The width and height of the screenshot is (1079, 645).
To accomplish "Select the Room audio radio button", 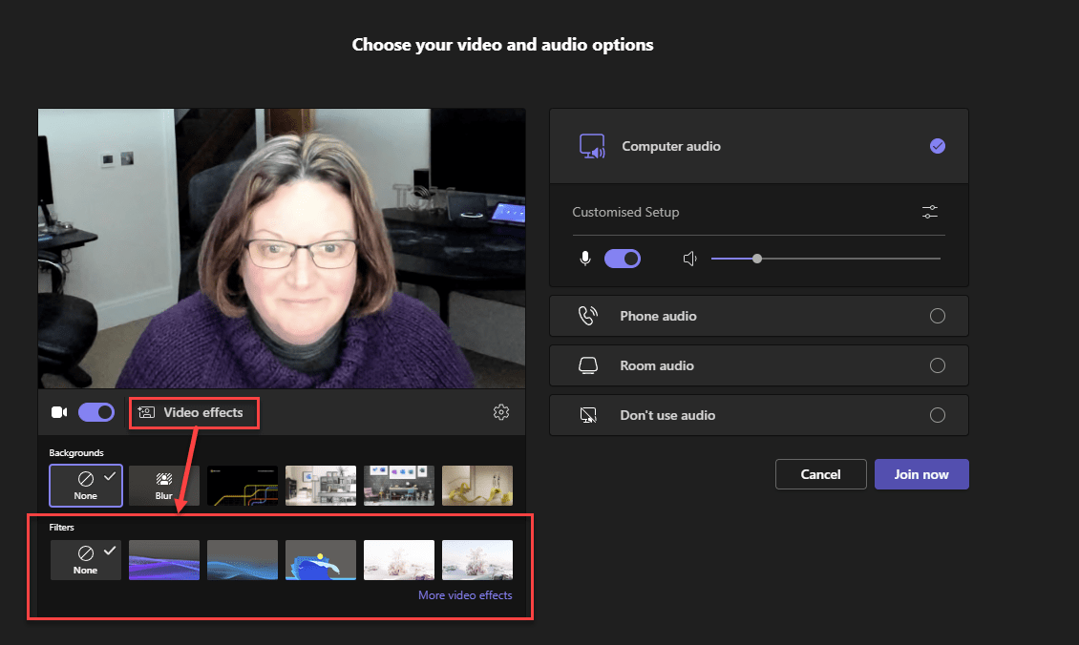I will [x=937, y=365].
